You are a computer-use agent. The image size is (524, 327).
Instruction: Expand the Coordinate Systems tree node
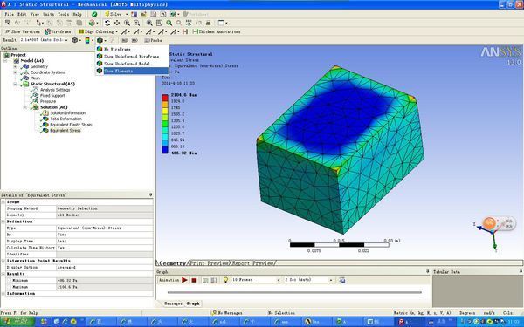pos(15,72)
